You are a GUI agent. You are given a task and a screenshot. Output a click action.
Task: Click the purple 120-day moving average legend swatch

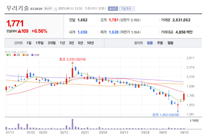click(x=32, y=55)
